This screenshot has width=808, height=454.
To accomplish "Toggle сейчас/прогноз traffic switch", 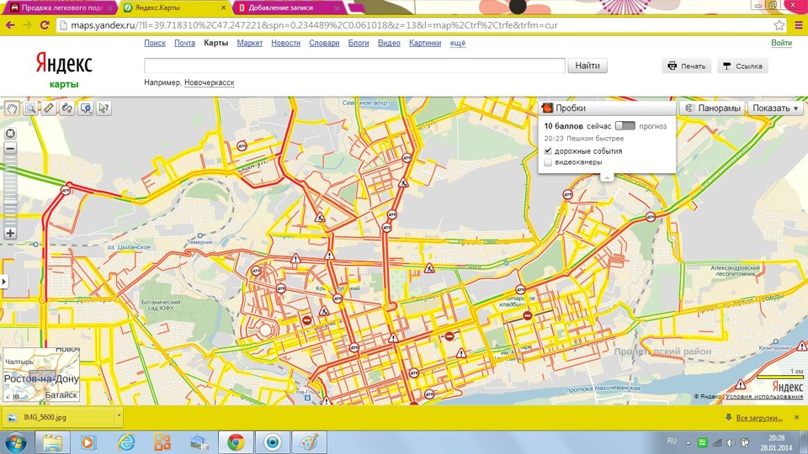I will click(x=625, y=126).
